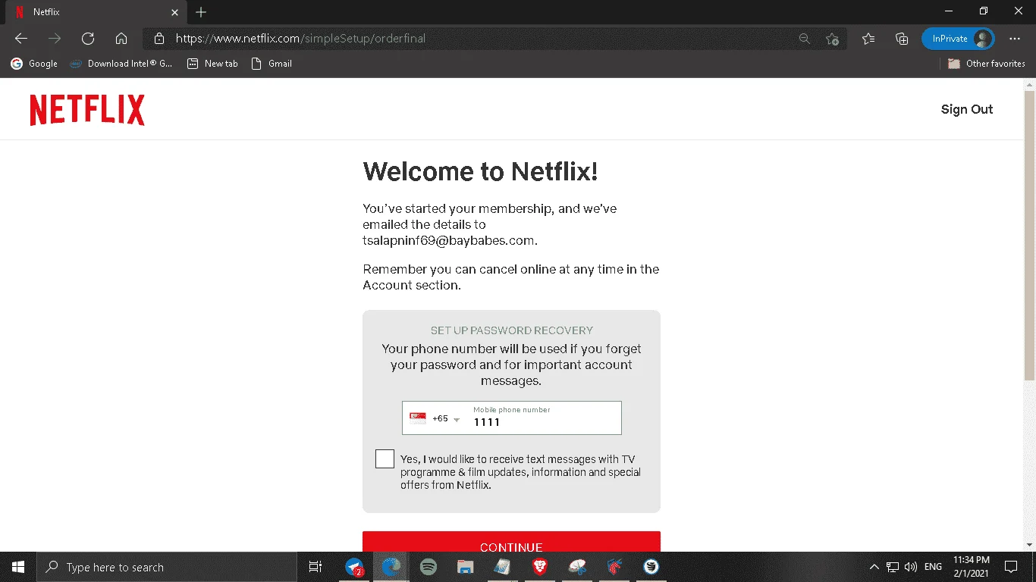
Task: Add this page to favorites
Action: pyautogui.click(x=832, y=39)
